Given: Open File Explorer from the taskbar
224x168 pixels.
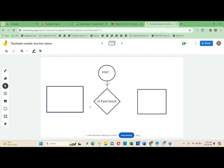Looking at the screenshot, I should click(x=106, y=143).
